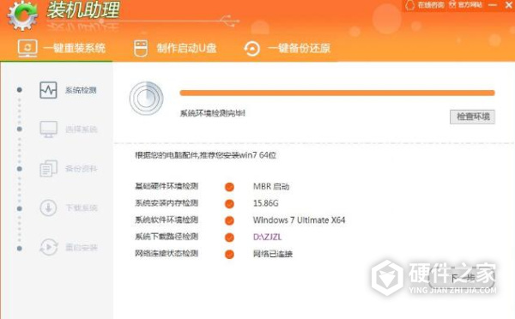Select the 选择系统 step in sidebar
The image size is (515, 319).
click(x=68, y=129)
